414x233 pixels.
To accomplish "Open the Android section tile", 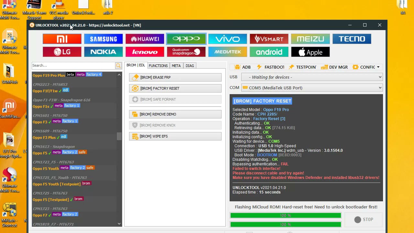I will [269, 52].
